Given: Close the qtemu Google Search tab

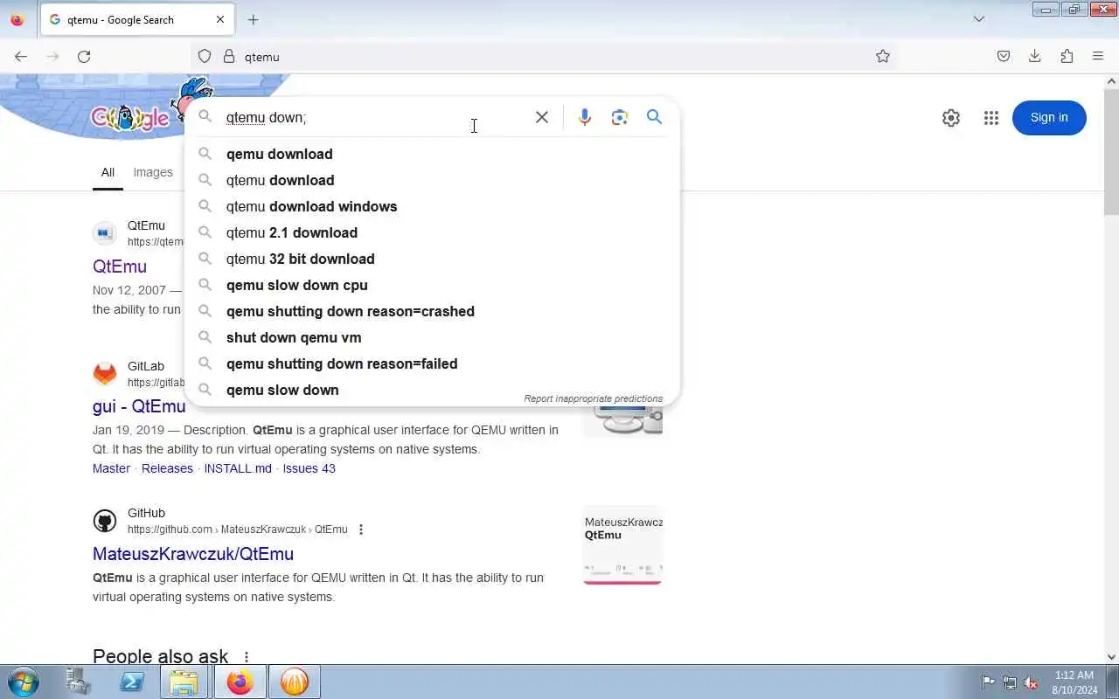Looking at the screenshot, I should tap(220, 19).
